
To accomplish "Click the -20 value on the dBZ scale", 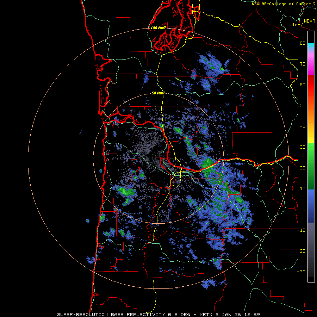I will [x=301, y=251].
